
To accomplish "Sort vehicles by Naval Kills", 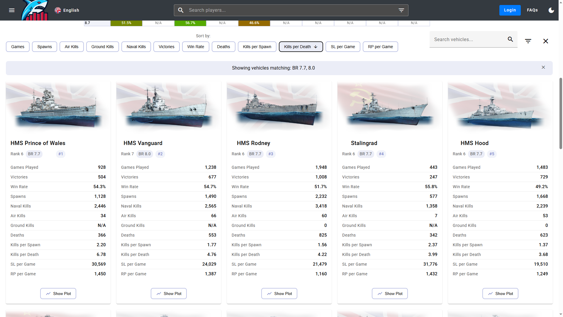I will point(136,47).
